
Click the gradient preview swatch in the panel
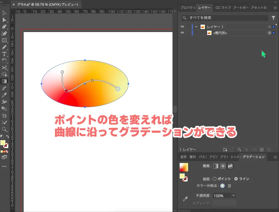coord(184,167)
